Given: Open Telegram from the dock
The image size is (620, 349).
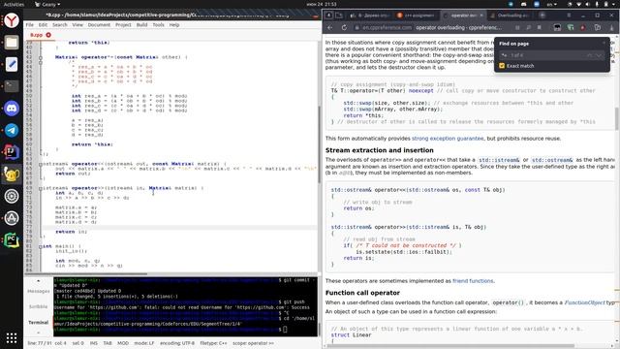Looking at the screenshot, I should (x=12, y=130).
